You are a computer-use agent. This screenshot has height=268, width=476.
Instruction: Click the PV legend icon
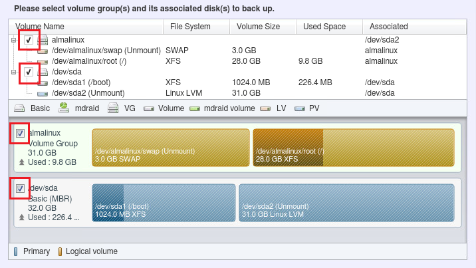pyautogui.click(x=300, y=107)
